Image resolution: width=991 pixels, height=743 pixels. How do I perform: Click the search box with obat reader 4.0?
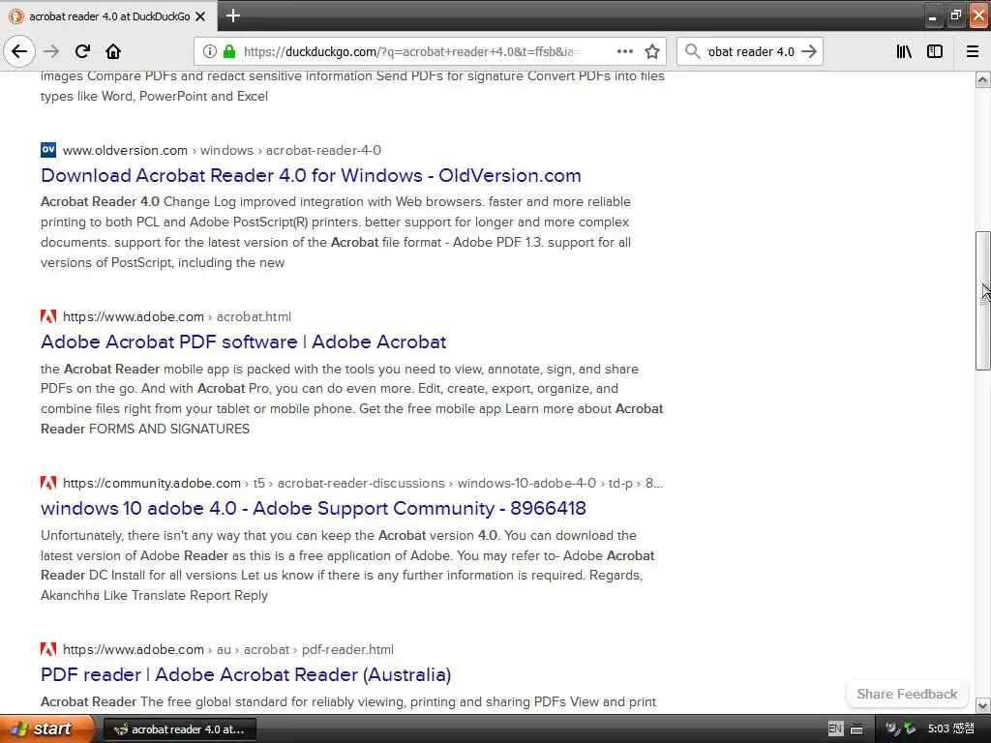(750, 52)
